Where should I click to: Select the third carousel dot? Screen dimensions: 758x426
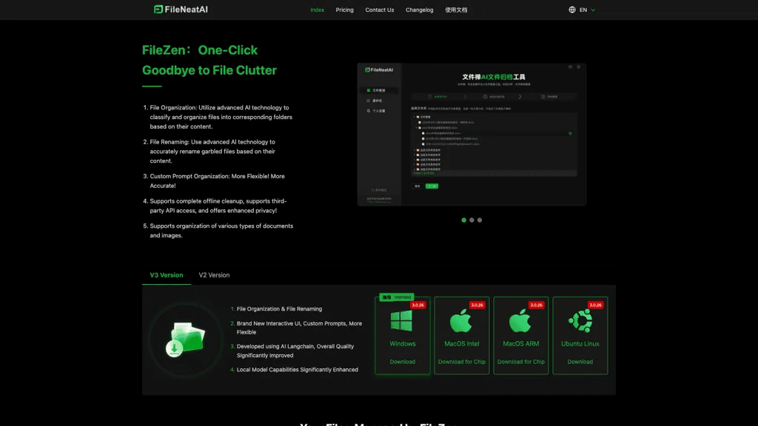click(480, 220)
